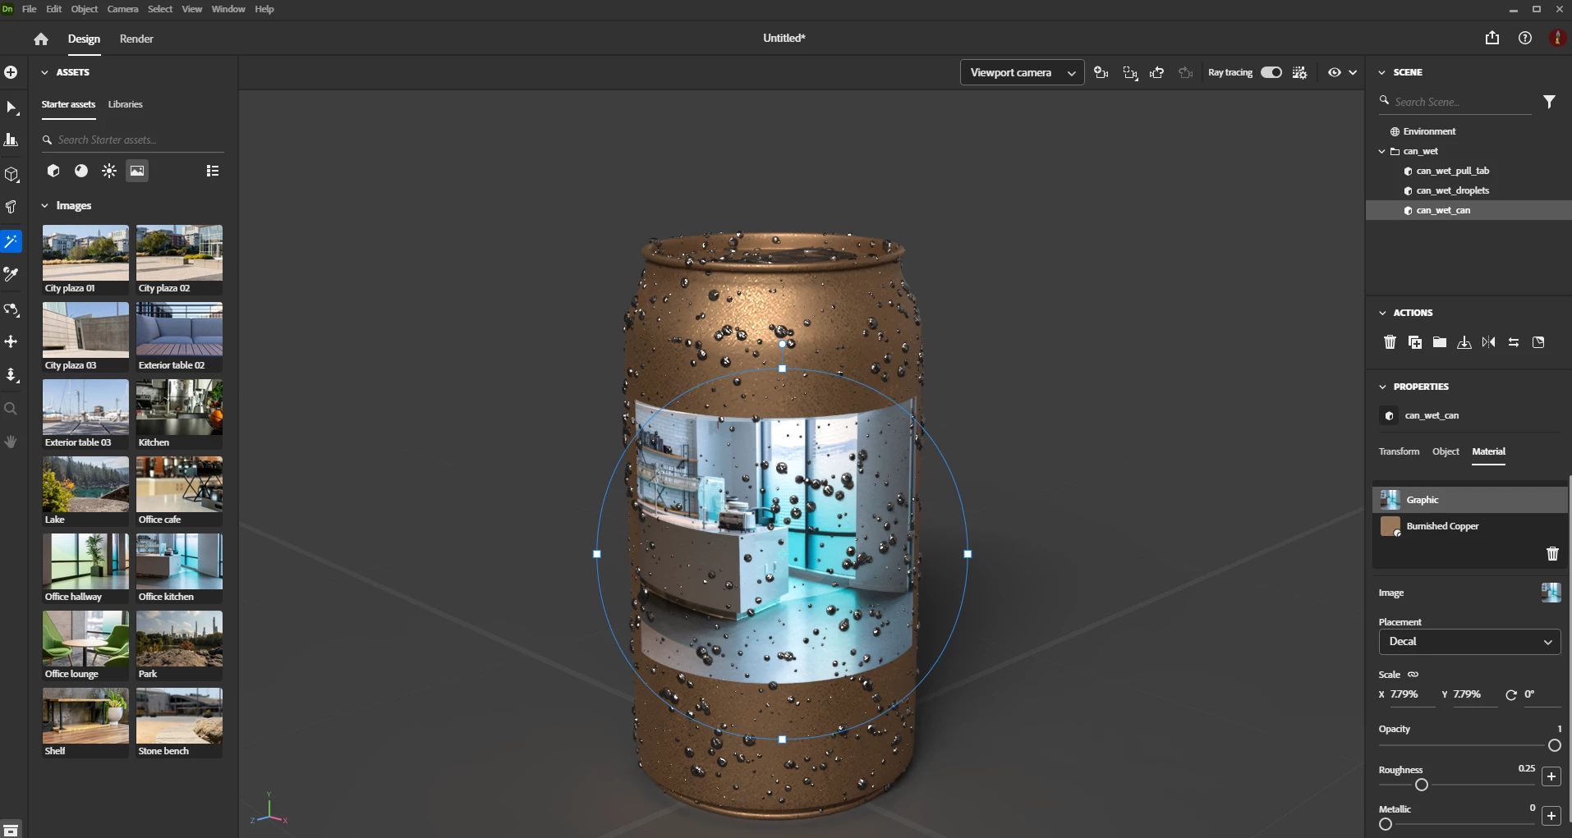Choose the Orbit camera tool
The width and height of the screenshot is (1572, 838).
pyautogui.click(x=11, y=309)
